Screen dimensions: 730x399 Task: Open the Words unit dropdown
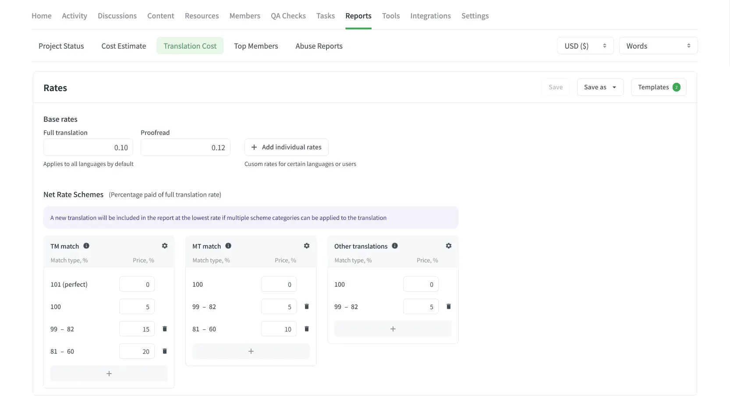[x=658, y=46]
